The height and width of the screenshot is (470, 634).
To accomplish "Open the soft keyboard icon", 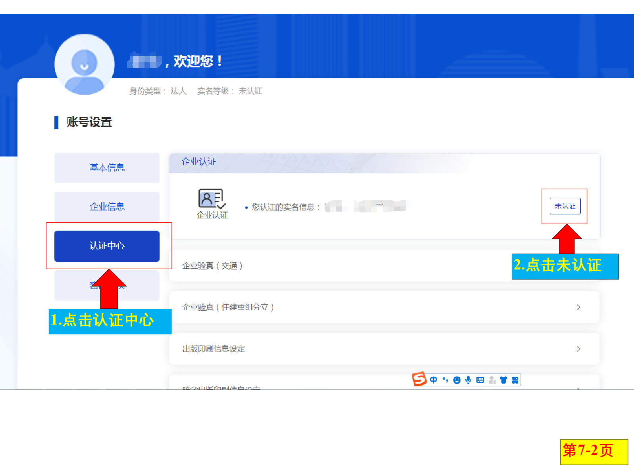I will [x=480, y=380].
